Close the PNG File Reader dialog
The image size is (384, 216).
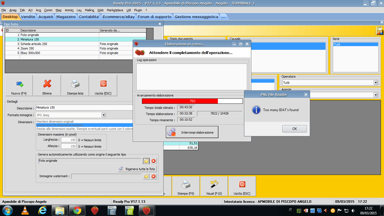click(306, 95)
